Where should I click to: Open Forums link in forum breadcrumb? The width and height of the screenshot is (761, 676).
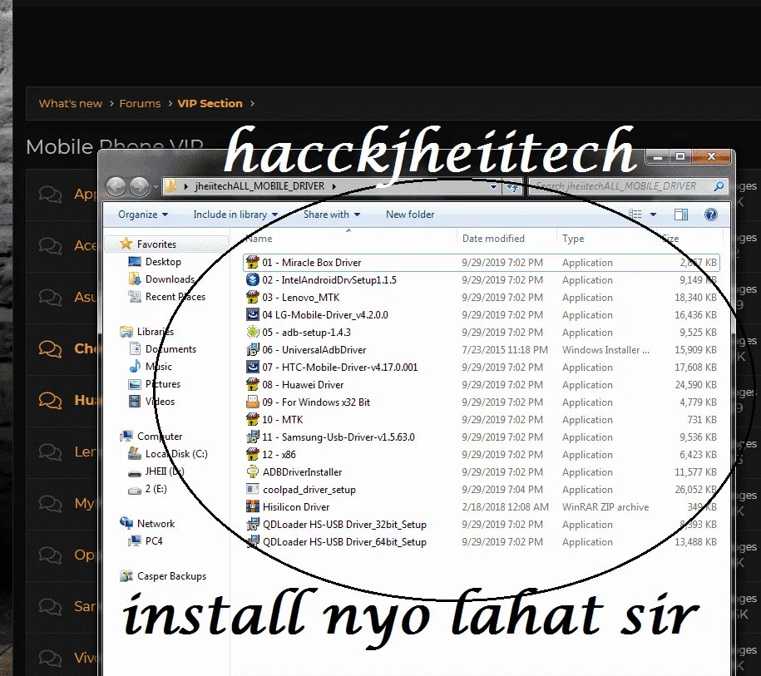140,103
